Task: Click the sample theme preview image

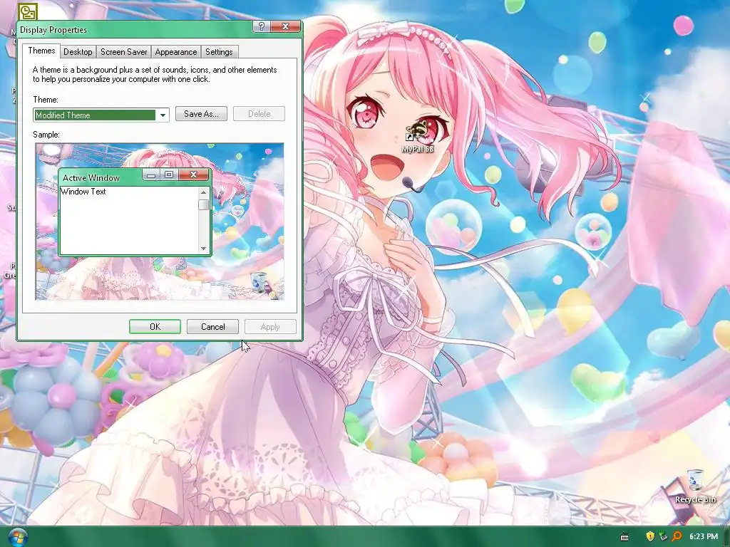Action: click(x=160, y=222)
